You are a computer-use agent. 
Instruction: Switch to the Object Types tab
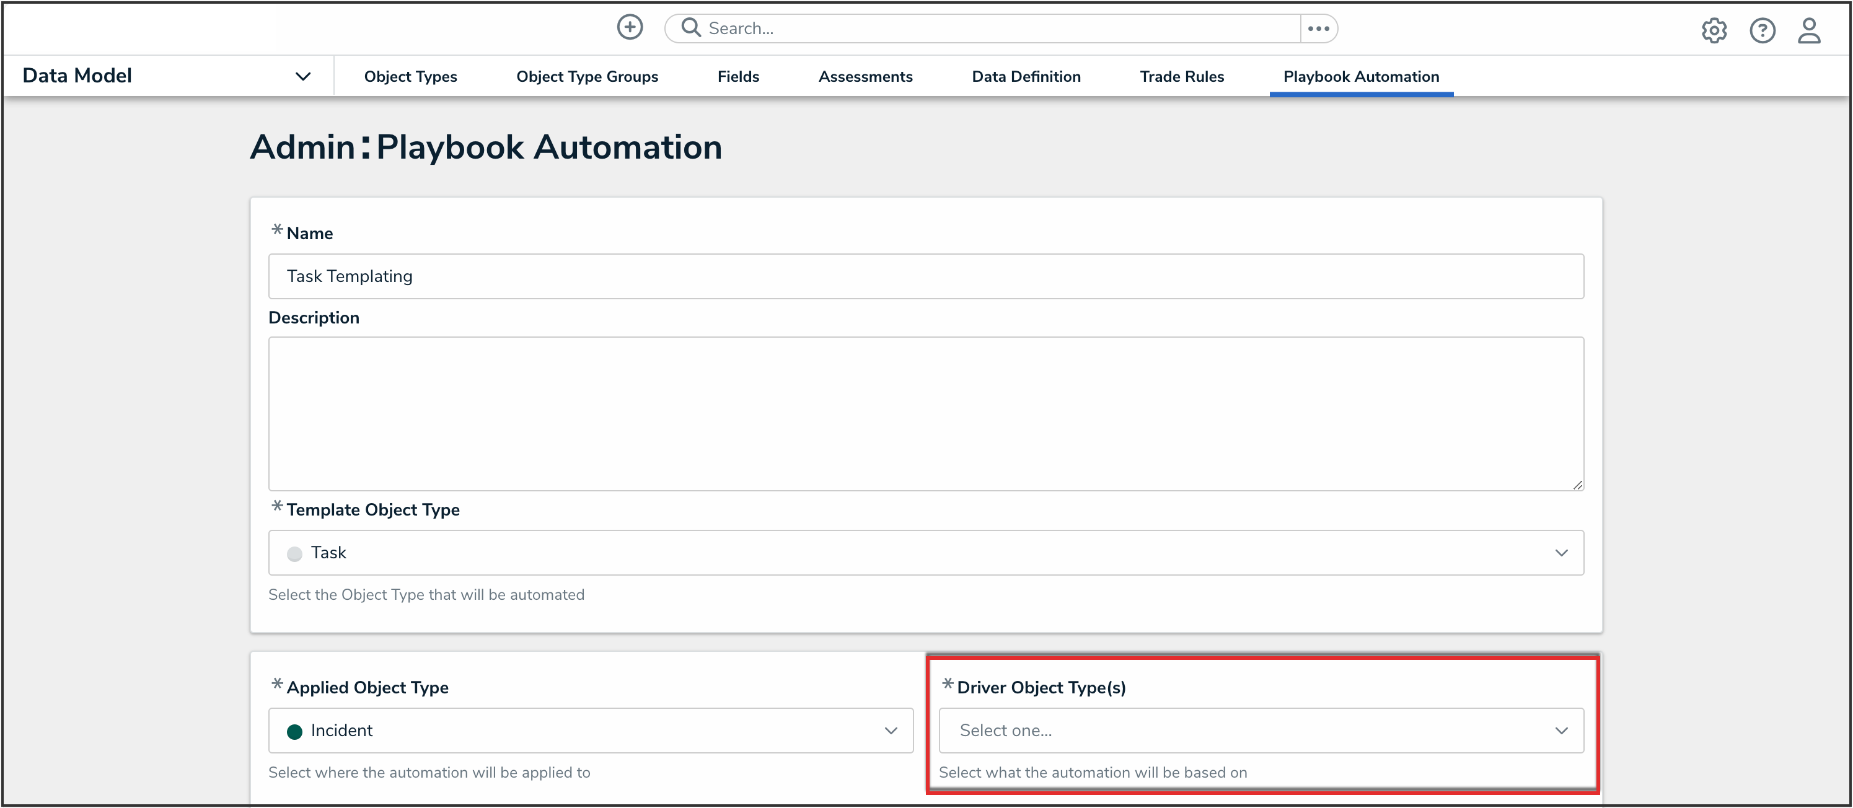410,76
